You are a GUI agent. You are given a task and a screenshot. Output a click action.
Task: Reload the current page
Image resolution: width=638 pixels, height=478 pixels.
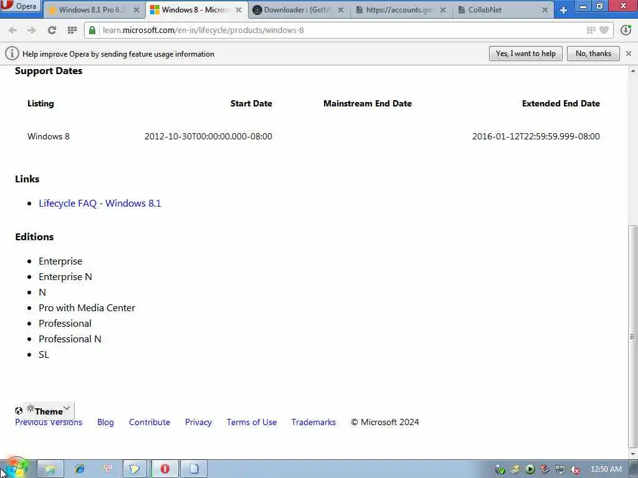tap(52, 30)
